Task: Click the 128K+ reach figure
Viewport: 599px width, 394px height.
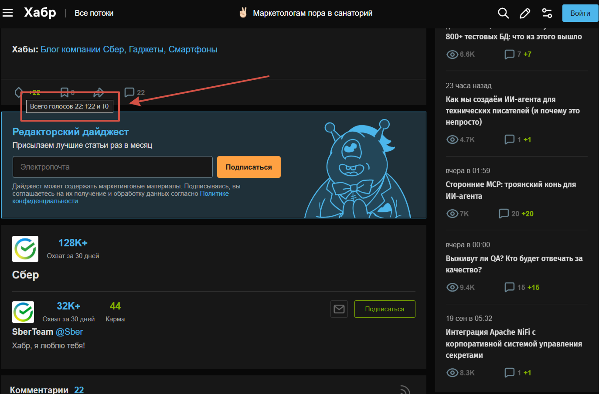Action: click(73, 243)
